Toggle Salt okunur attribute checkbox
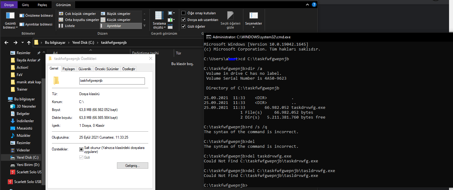 pyautogui.click(x=81, y=149)
